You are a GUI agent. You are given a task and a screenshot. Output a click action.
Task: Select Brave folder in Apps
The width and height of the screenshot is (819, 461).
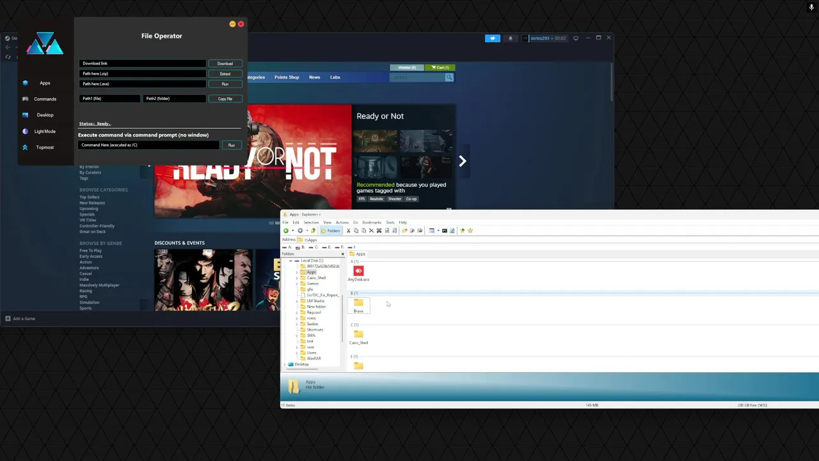(358, 305)
